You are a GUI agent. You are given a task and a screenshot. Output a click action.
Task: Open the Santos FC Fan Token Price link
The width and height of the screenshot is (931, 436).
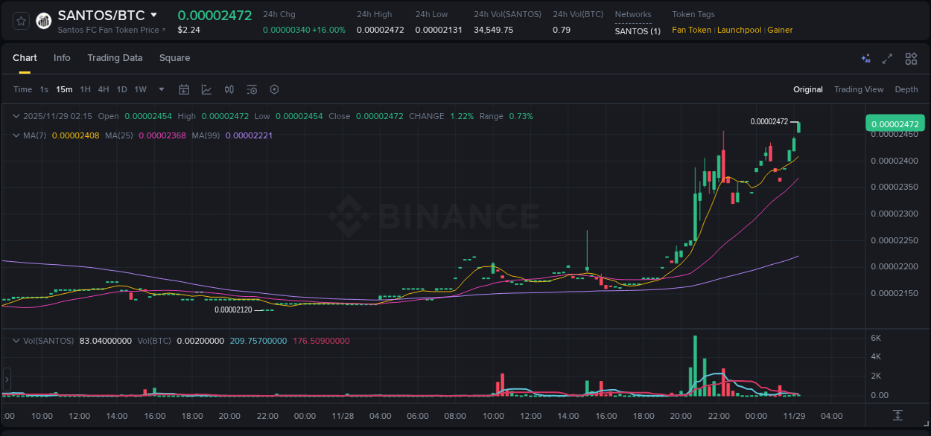click(112, 31)
